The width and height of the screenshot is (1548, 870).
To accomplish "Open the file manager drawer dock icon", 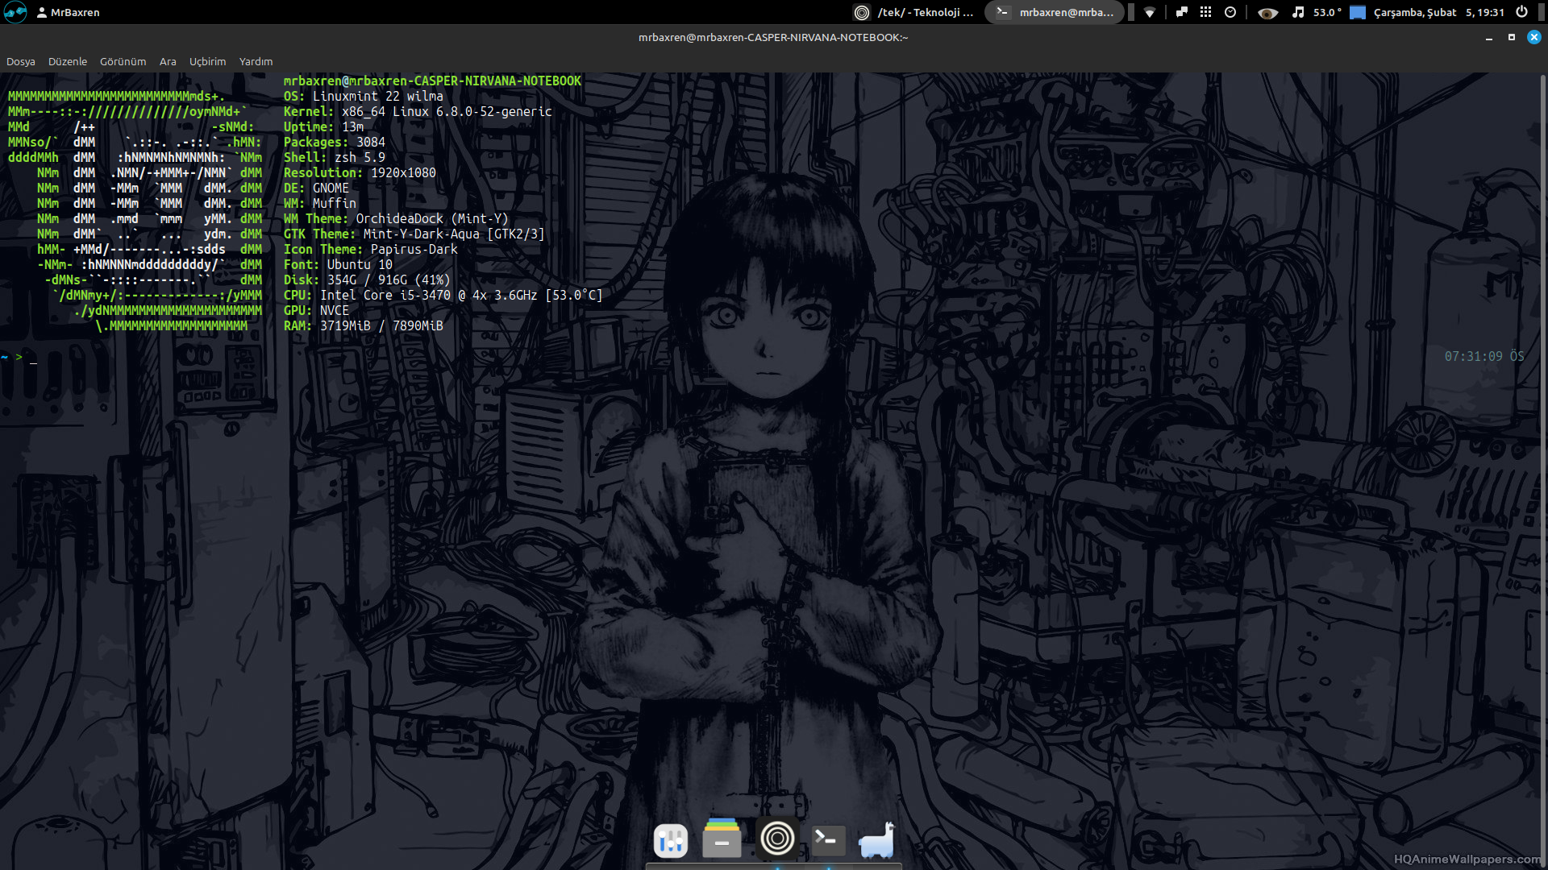I will [x=722, y=839].
